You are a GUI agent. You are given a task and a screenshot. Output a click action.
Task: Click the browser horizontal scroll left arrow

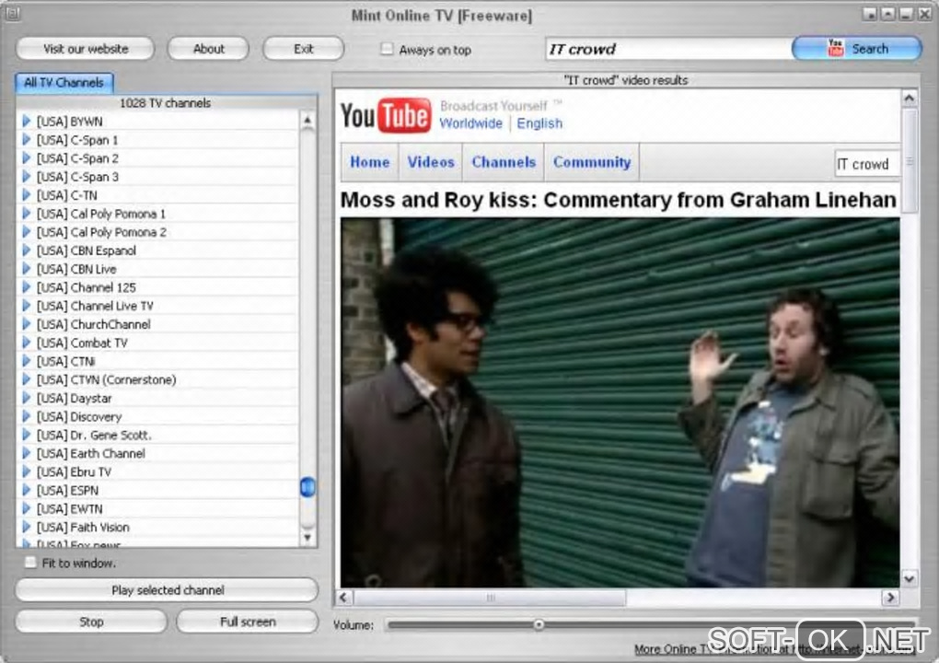[343, 597]
